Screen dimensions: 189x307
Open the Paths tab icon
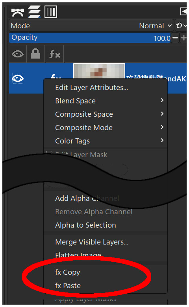17,13
